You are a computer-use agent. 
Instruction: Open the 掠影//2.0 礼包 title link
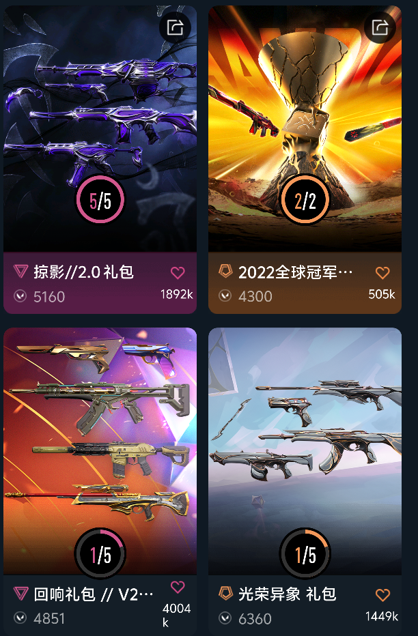(83, 272)
